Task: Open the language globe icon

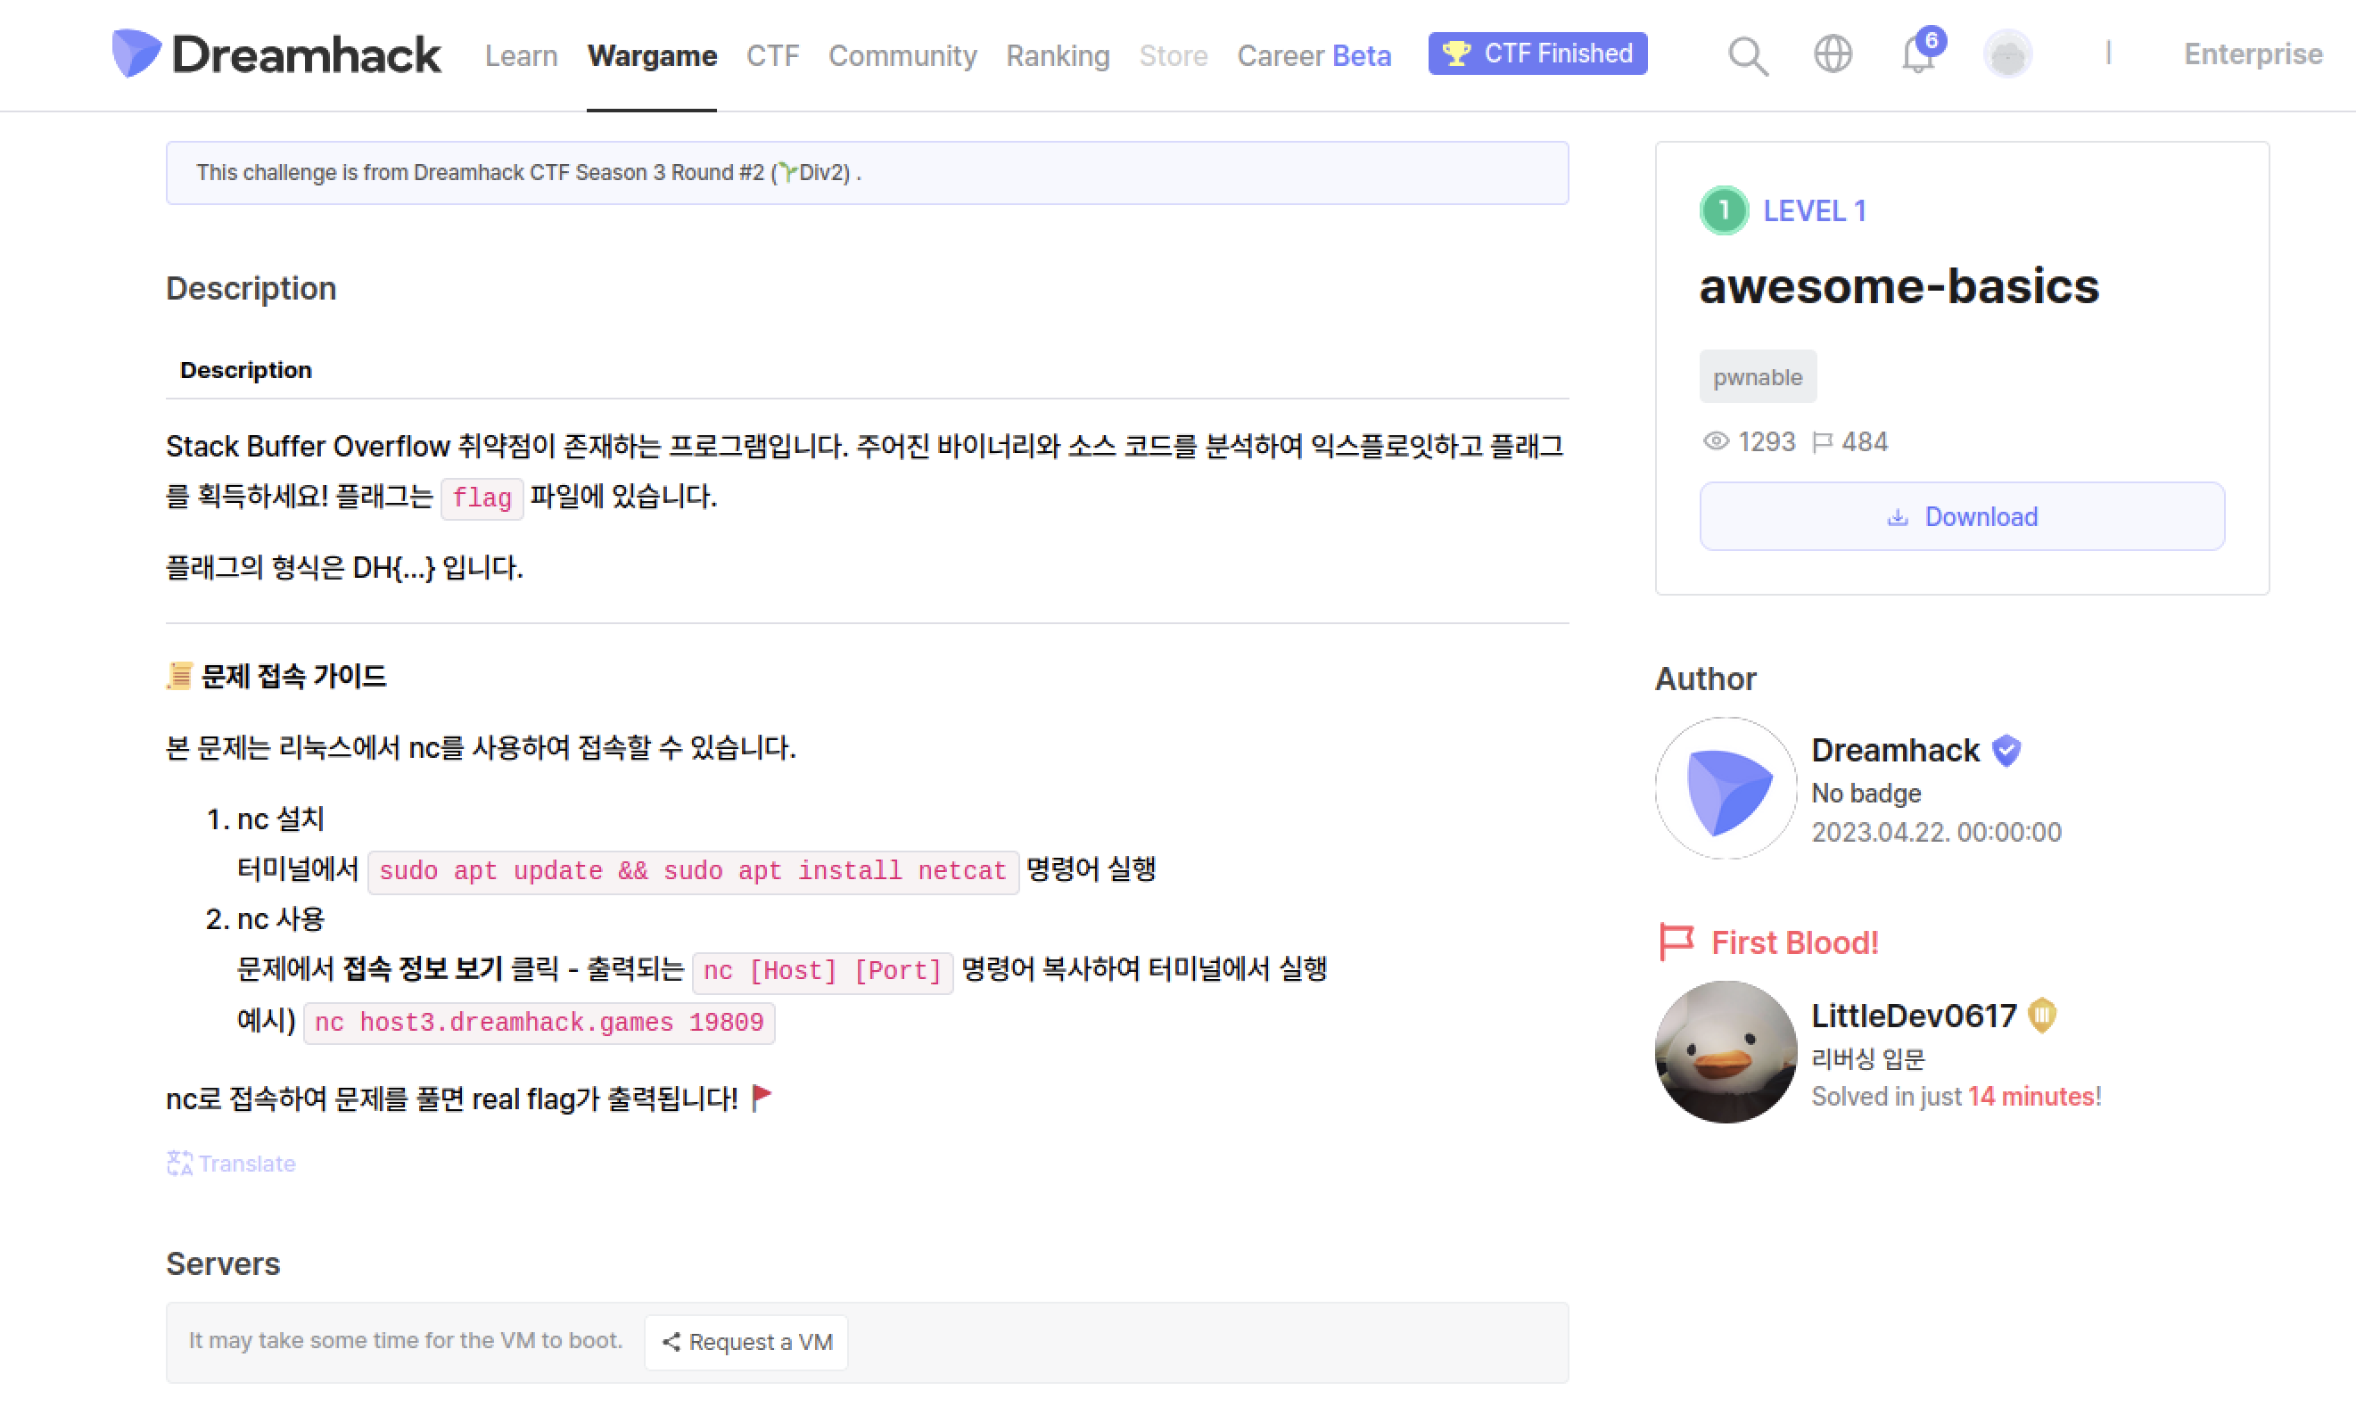Action: pyautogui.click(x=1832, y=54)
